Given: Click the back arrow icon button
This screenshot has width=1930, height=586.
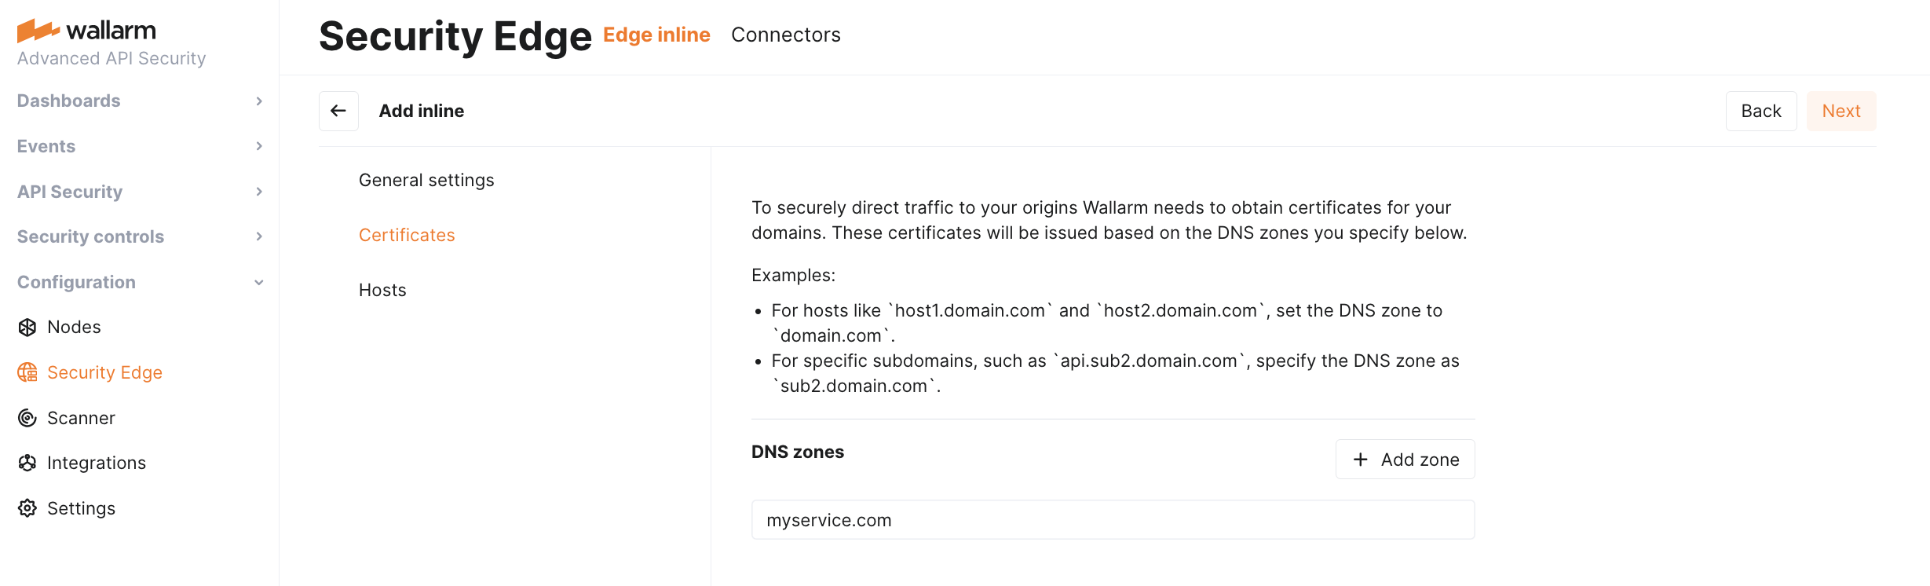Looking at the screenshot, I should click(x=338, y=111).
